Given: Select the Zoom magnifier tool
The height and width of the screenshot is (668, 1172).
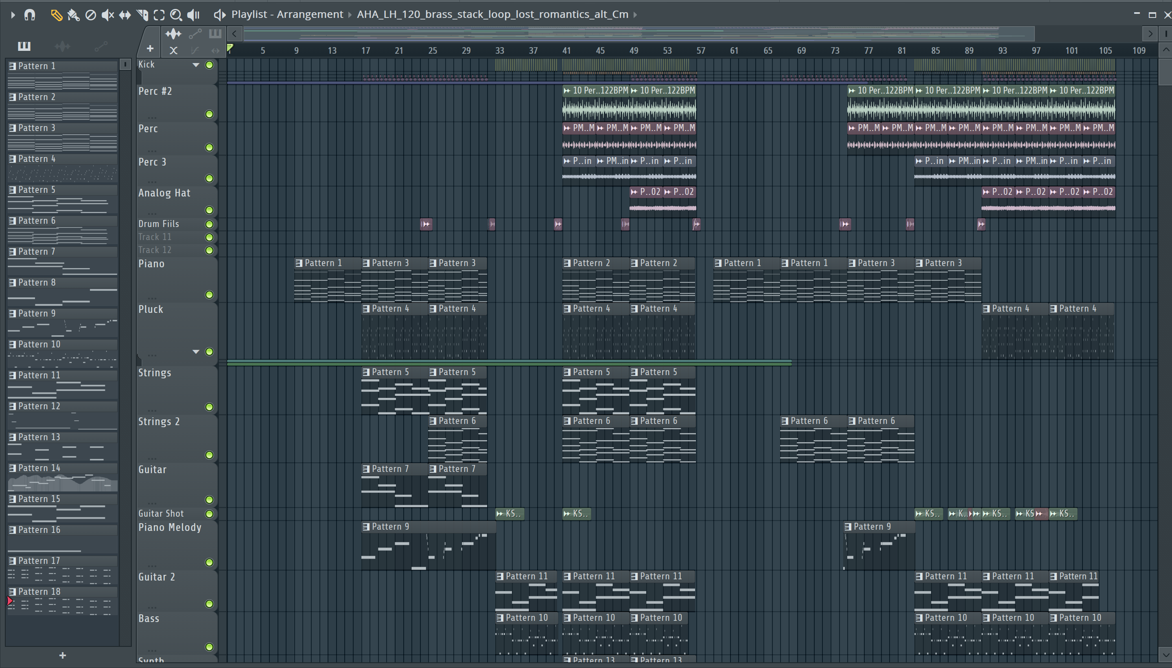Looking at the screenshot, I should tap(176, 15).
